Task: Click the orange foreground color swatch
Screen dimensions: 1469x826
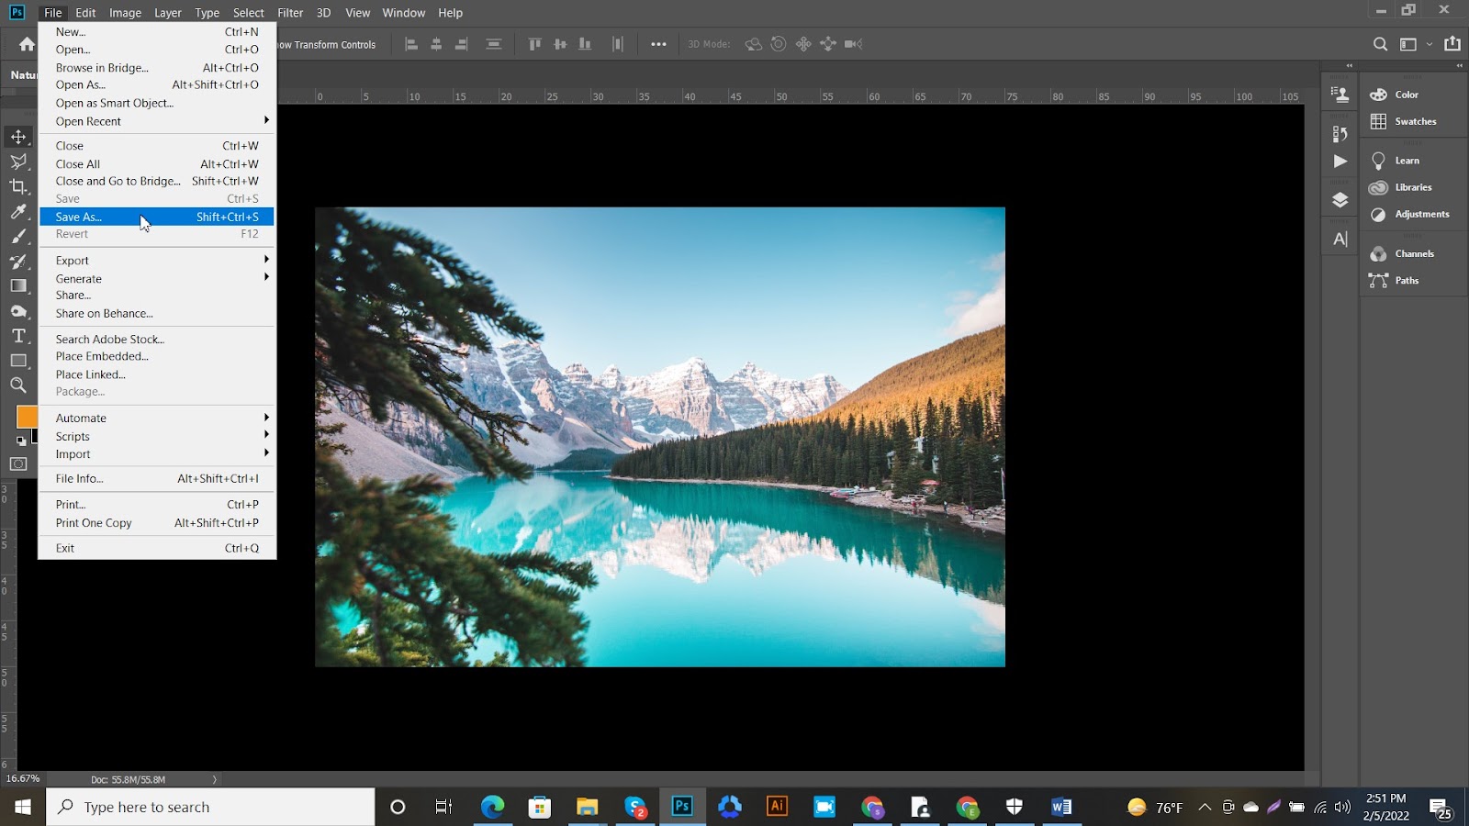Action: (x=27, y=417)
